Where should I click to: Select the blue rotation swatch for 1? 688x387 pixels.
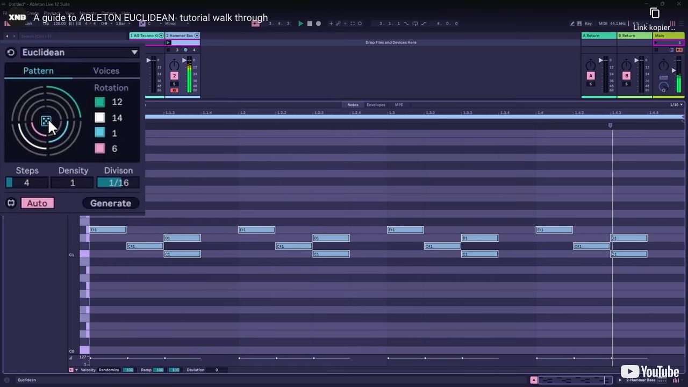click(x=99, y=133)
